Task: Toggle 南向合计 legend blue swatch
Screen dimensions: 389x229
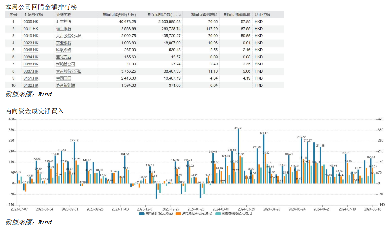Action: tap(142, 214)
